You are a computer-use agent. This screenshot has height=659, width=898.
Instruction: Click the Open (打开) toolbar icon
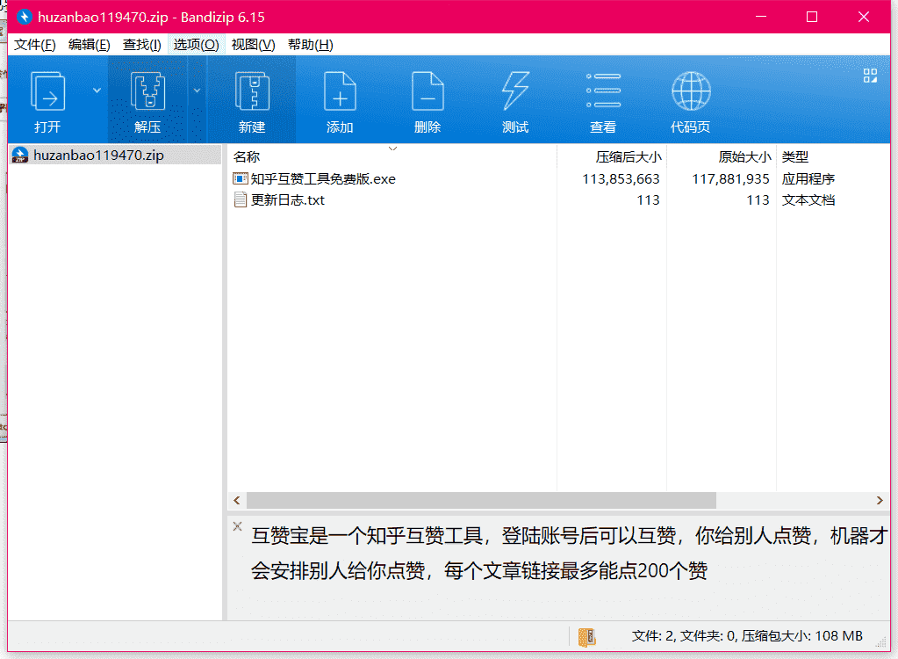[x=47, y=91]
